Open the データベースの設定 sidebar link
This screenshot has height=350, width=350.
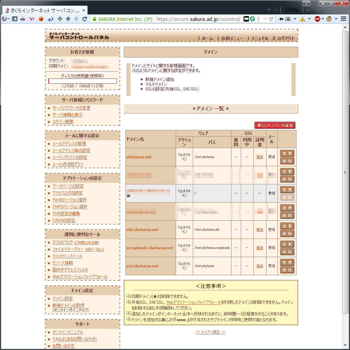tap(68, 186)
